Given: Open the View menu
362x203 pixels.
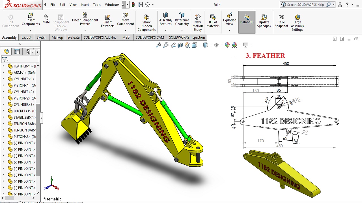Looking at the screenshot, I should (73, 5).
